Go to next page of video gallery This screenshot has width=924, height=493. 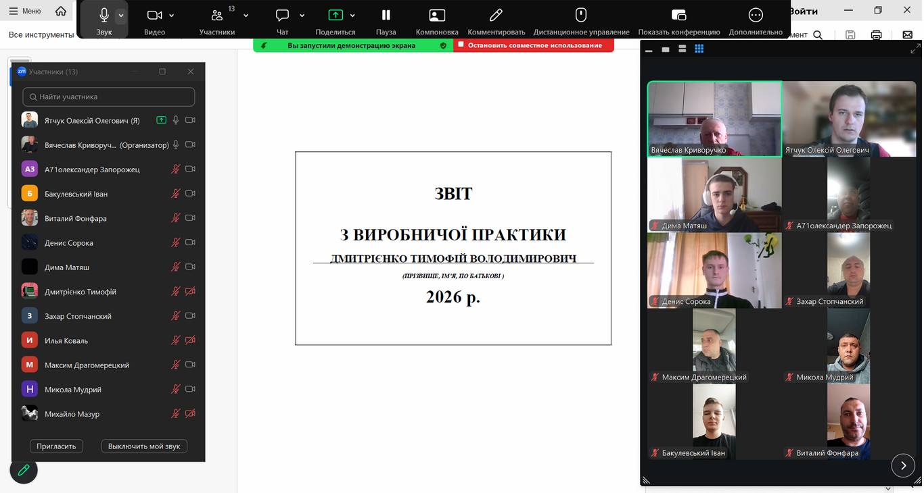point(903,465)
